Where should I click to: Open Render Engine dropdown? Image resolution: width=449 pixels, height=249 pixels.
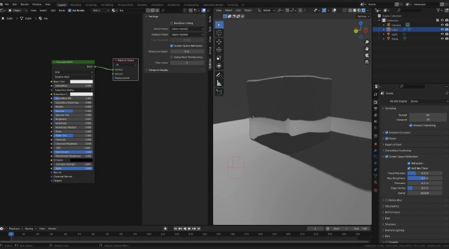click(x=429, y=101)
